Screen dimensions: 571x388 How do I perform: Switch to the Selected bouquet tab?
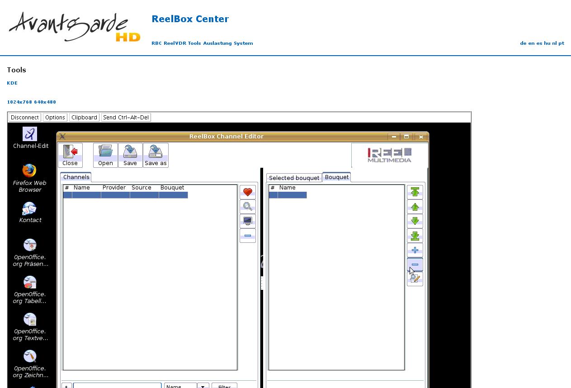pyautogui.click(x=294, y=178)
